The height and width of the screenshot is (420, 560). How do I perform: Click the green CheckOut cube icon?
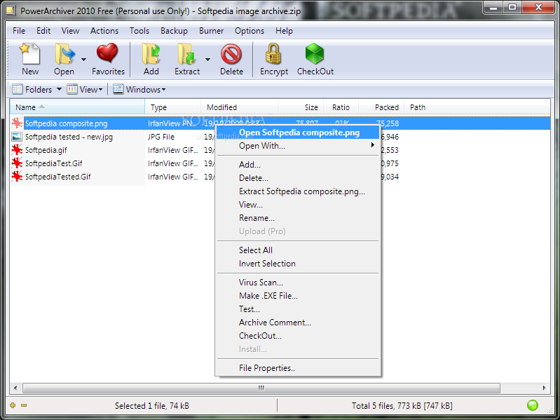tap(314, 53)
